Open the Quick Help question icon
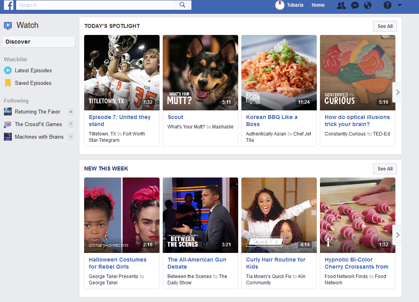 [x=388, y=5]
